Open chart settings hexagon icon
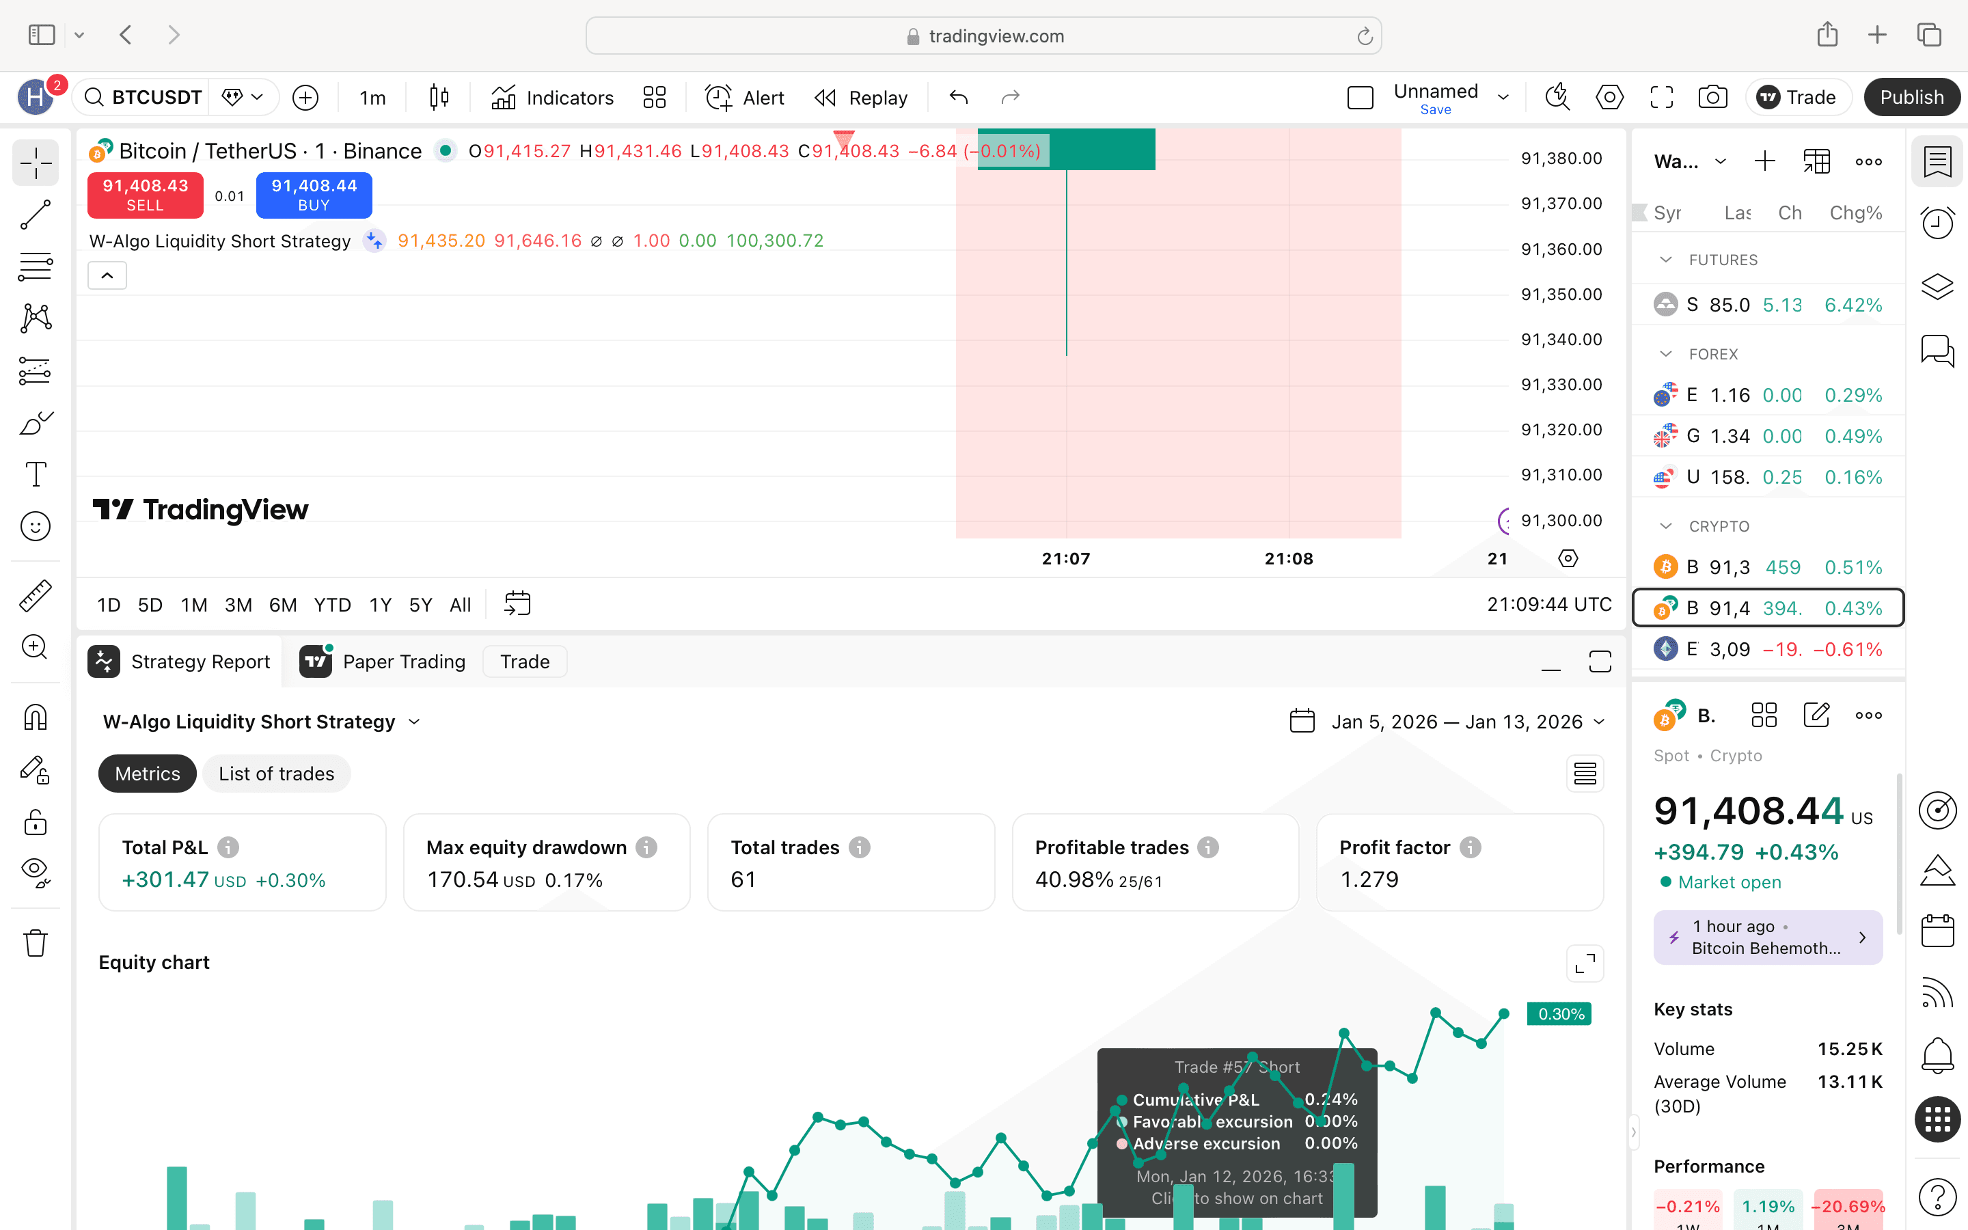The image size is (1968, 1230). [1609, 98]
